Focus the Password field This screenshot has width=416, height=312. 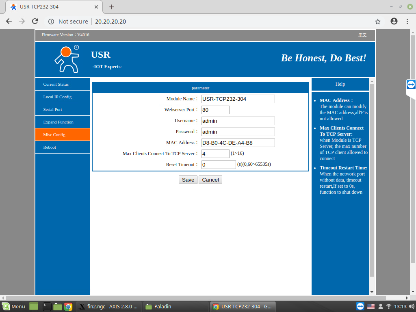(x=238, y=132)
